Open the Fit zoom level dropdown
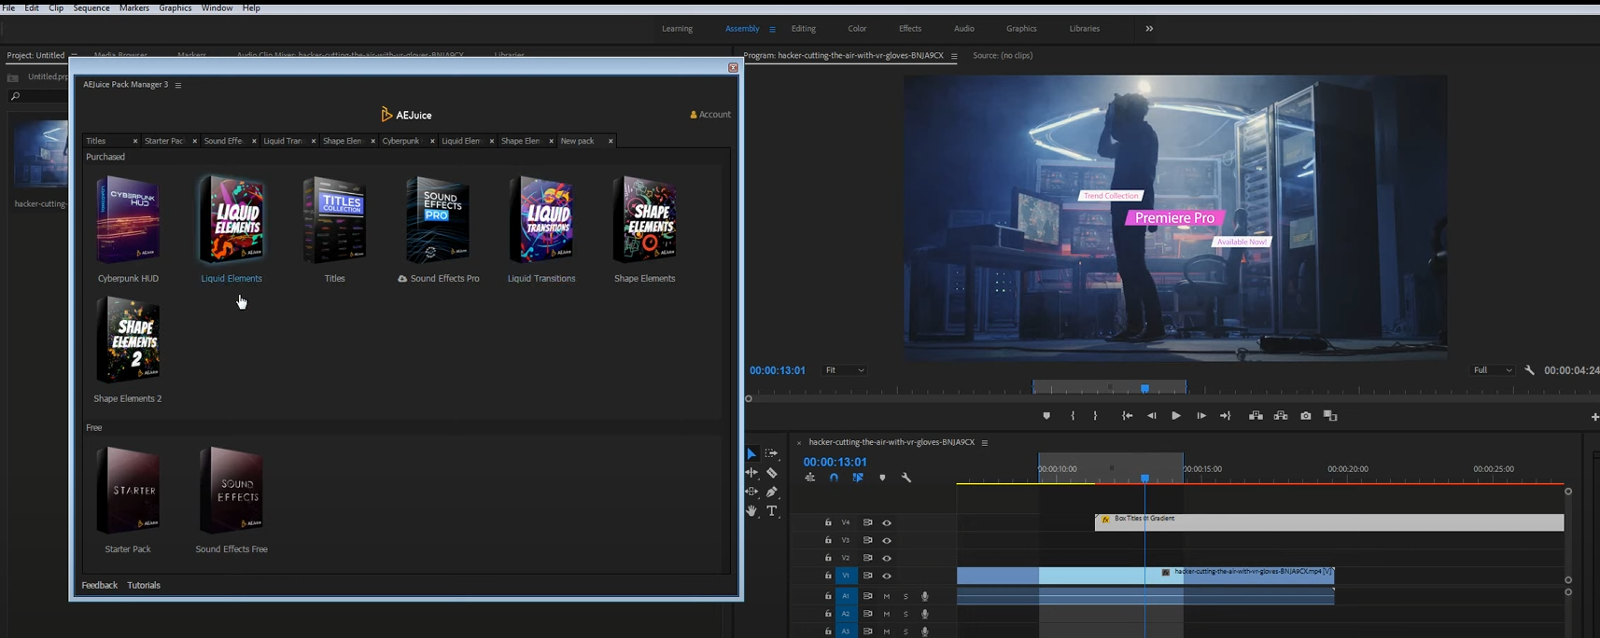Screen dimensions: 1600x638 (844, 370)
